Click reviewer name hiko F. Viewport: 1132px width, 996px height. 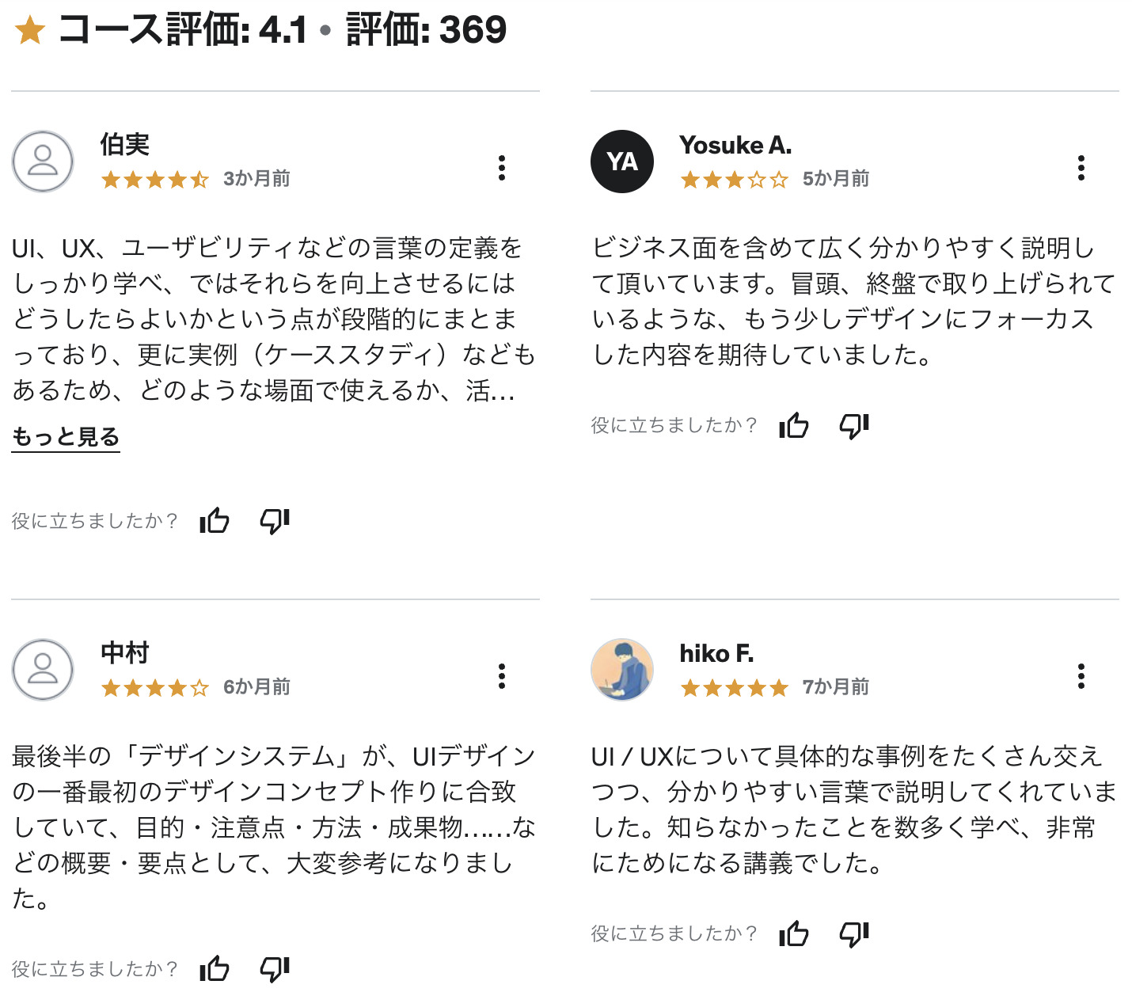pos(717,654)
